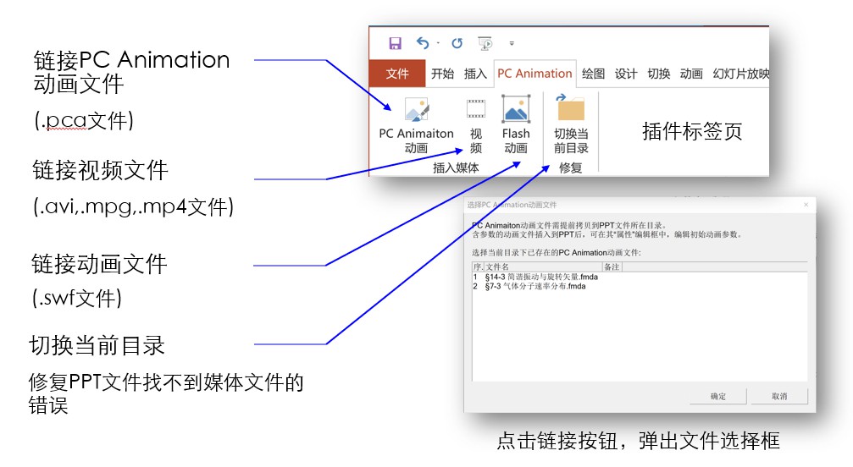Select file §14-3 简谐振动与旋转矢量.fmda
This screenshot has height=467, width=853.
(x=535, y=277)
